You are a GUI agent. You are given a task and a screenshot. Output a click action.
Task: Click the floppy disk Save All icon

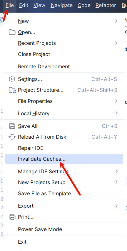[12, 126]
